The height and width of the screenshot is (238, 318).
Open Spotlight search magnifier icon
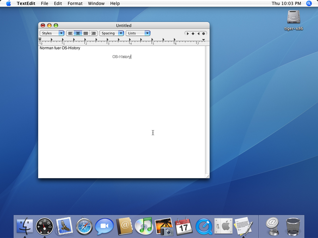[x=309, y=4]
